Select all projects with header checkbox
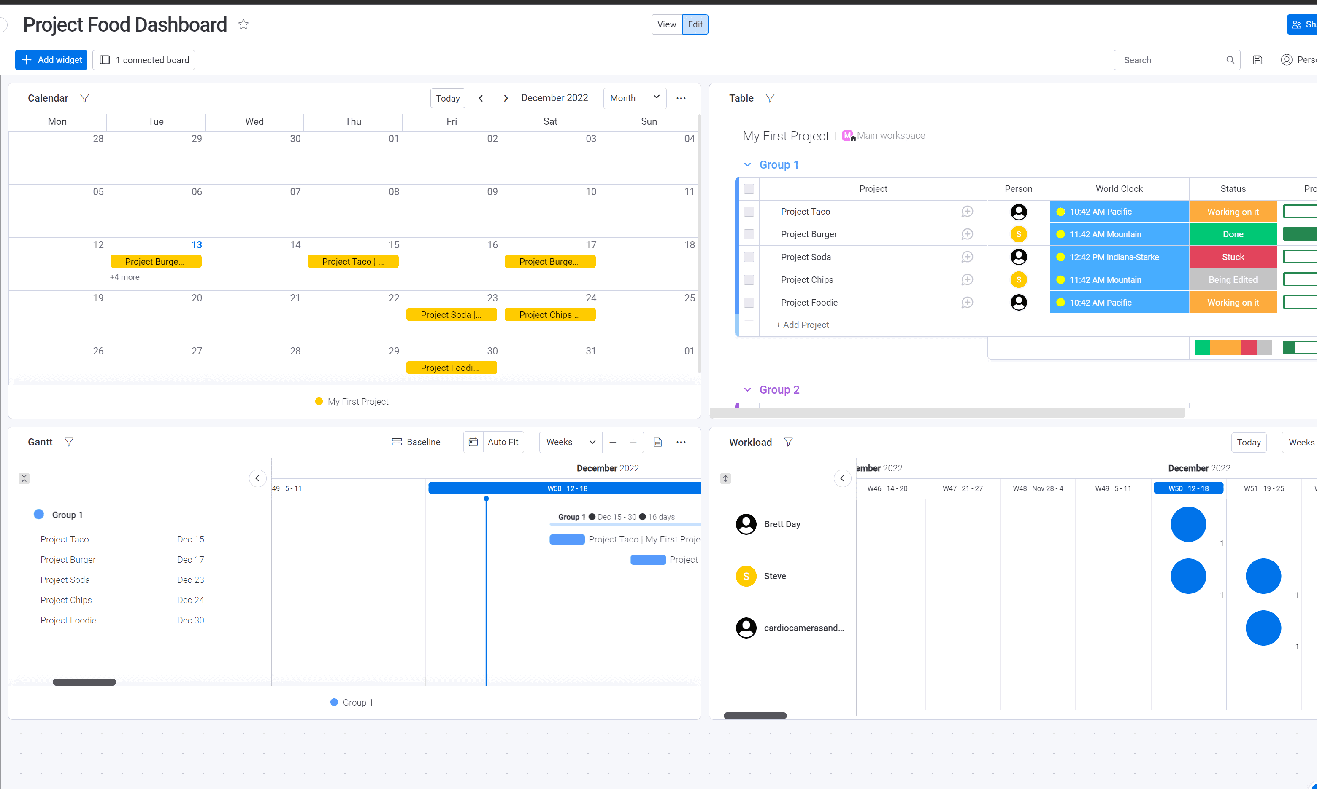The image size is (1317, 789). coord(749,189)
